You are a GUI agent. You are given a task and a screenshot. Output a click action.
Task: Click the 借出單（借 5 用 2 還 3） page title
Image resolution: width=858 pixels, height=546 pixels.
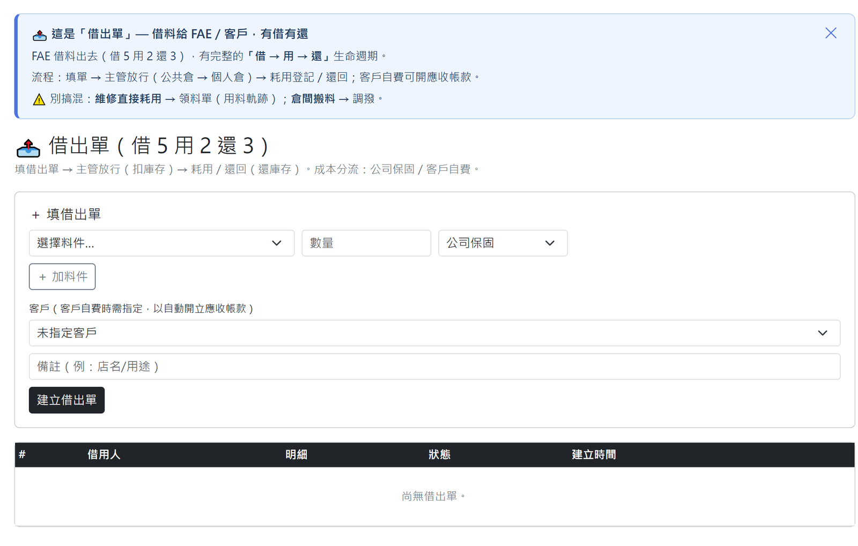159,146
